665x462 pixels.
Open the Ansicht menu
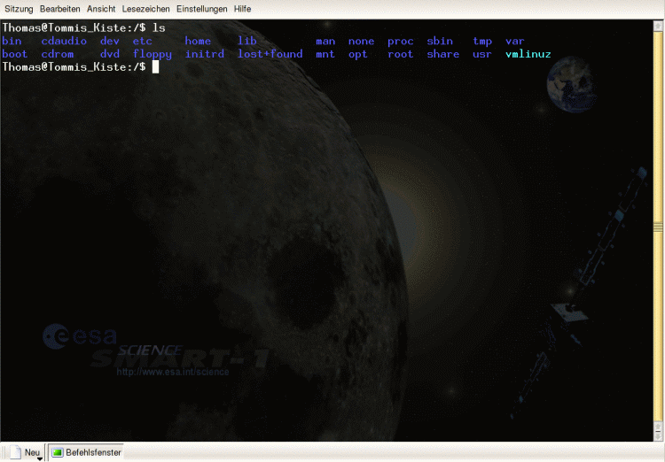point(101,9)
